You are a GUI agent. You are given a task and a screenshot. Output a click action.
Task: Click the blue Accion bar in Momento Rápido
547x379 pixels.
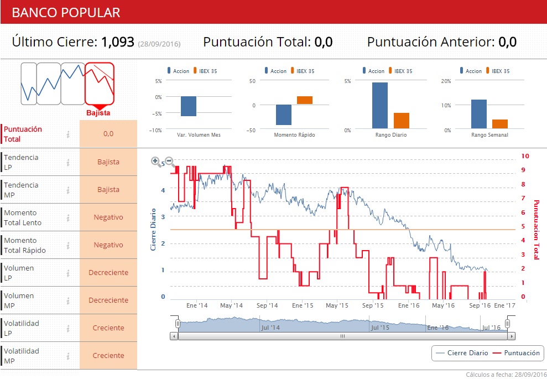(284, 115)
